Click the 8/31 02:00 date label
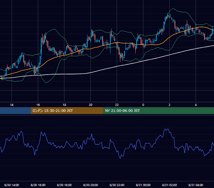This screenshot has width=214, height=188. point(170,185)
